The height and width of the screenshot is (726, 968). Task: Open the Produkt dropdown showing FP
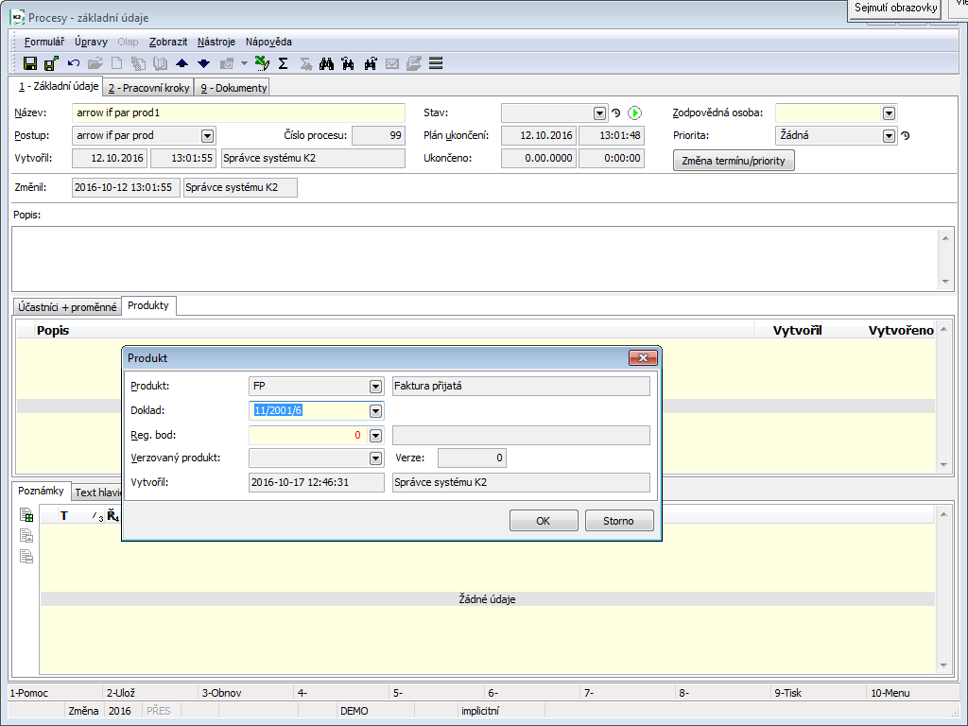(375, 386)
